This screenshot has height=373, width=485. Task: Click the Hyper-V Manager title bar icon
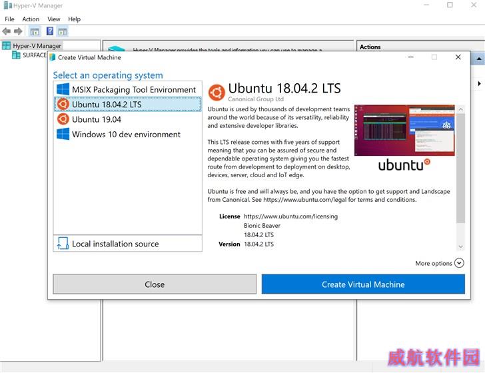point(7,5)
